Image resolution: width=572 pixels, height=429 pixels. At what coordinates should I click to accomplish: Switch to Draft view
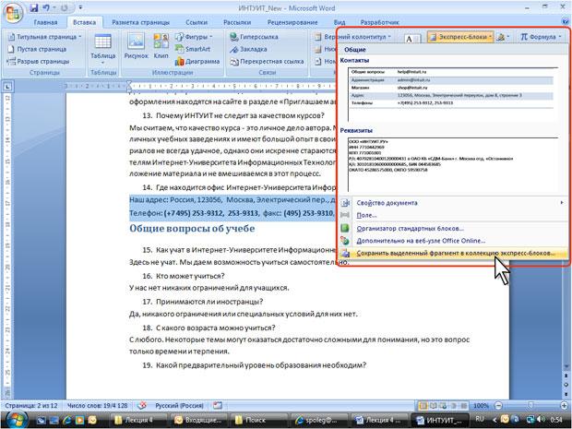point(463,405)
